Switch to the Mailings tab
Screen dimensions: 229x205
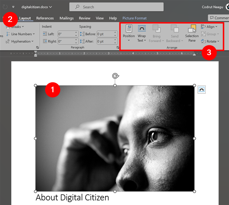click(66, 18)
